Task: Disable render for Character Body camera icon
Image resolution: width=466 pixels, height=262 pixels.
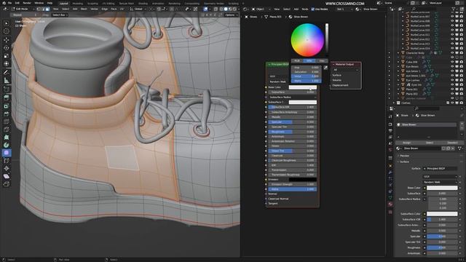Action: 461,53
